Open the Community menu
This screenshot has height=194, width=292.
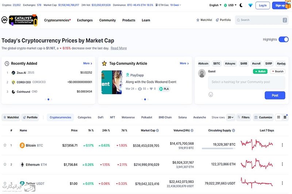pyautogui.click(x=107, y=20)
